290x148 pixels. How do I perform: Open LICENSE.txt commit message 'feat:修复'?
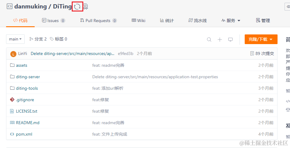101,111
